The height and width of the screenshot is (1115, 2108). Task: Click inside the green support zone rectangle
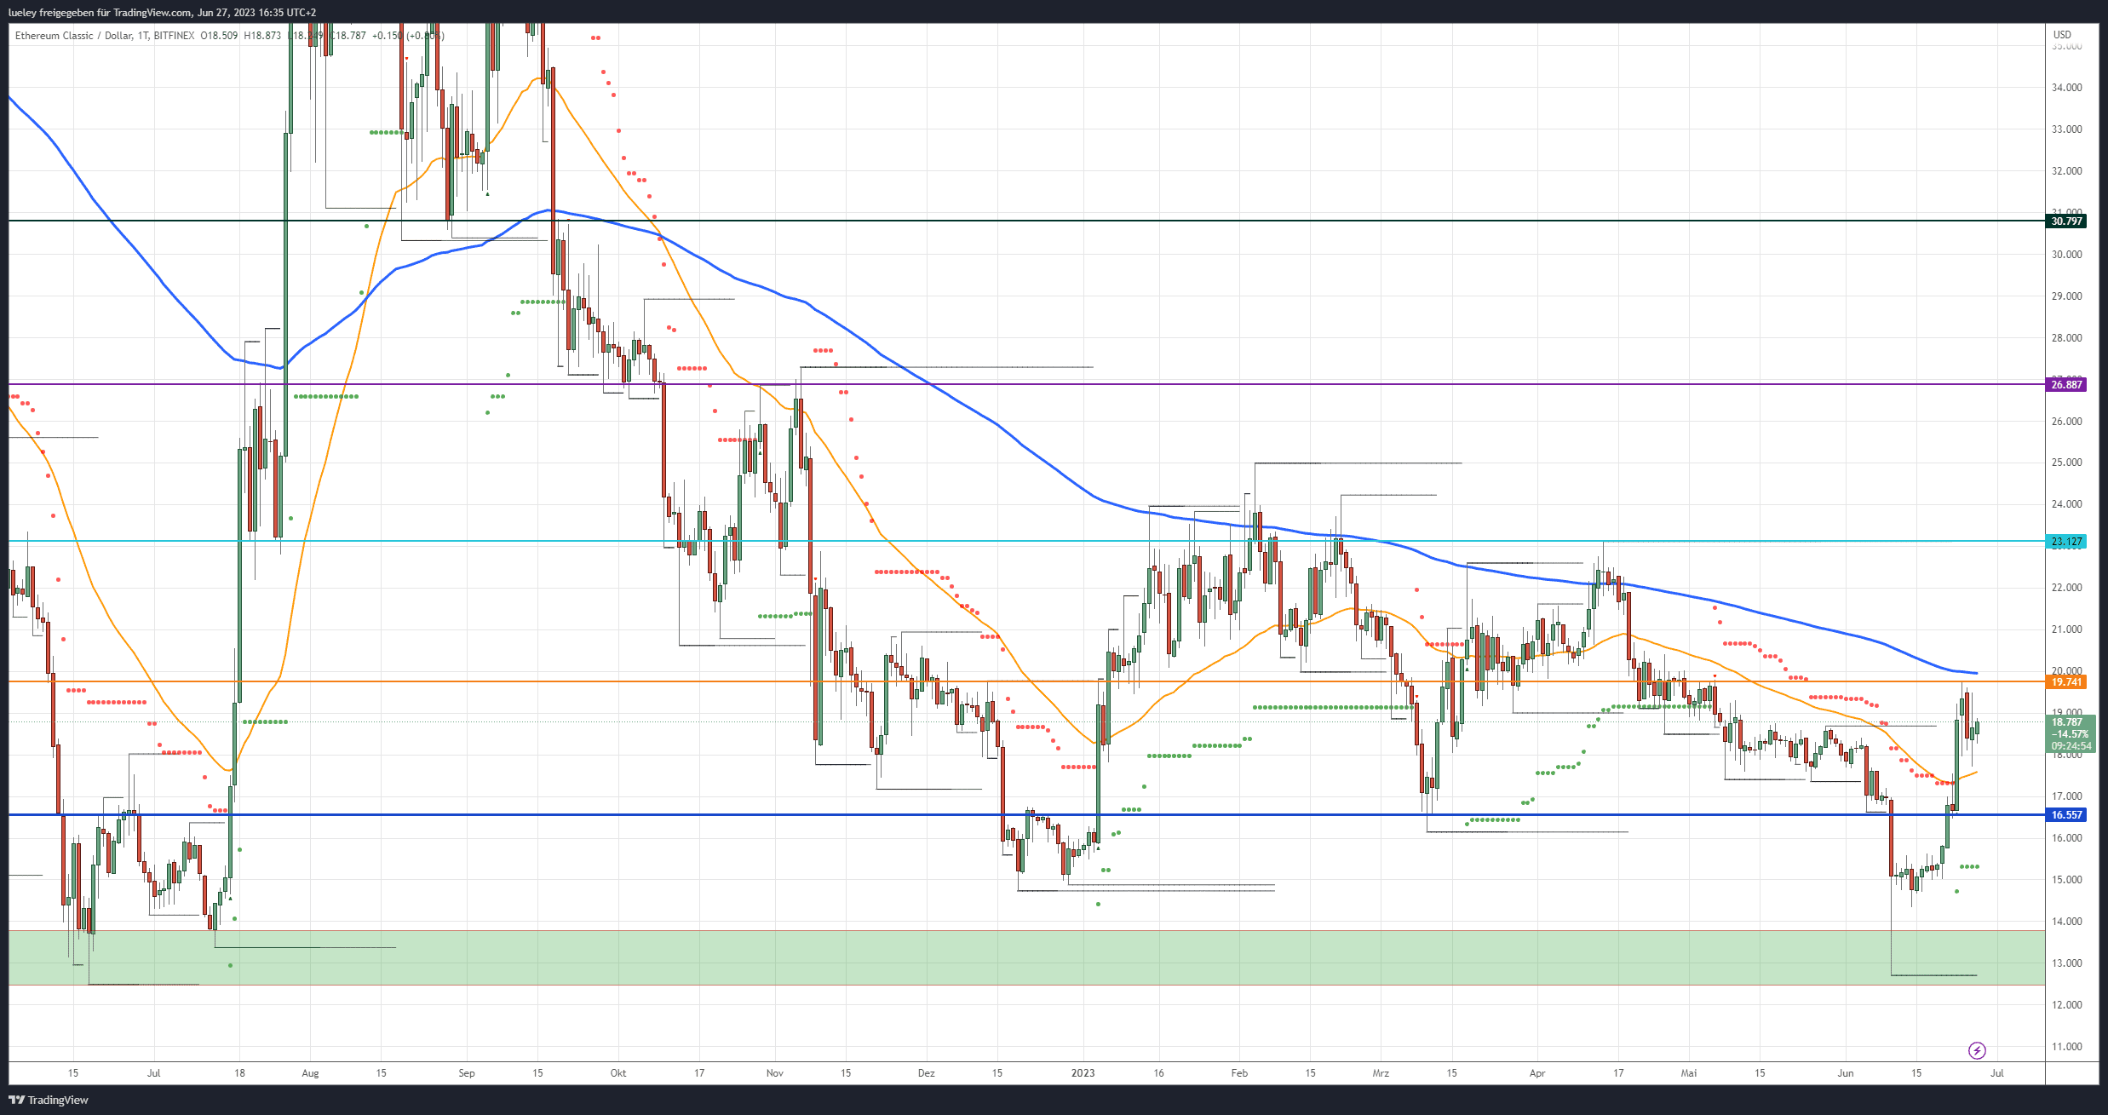(x=1022, y=957)
